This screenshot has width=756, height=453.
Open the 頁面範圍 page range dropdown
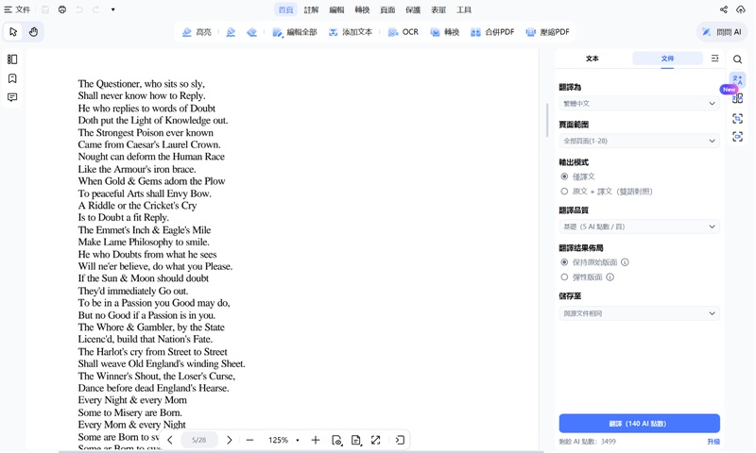pyautogui.click(x=640, y=141)
